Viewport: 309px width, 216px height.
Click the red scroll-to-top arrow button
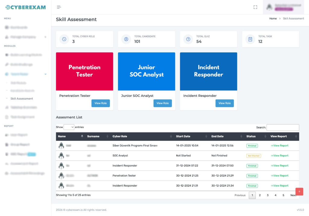[x=299, y=192]
